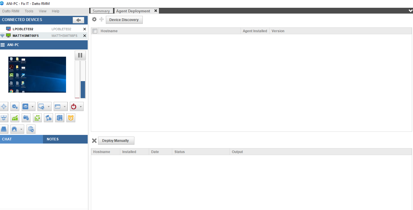
Task: Click the gear icon beside Device Discovery
Action: tap(94, 20)
